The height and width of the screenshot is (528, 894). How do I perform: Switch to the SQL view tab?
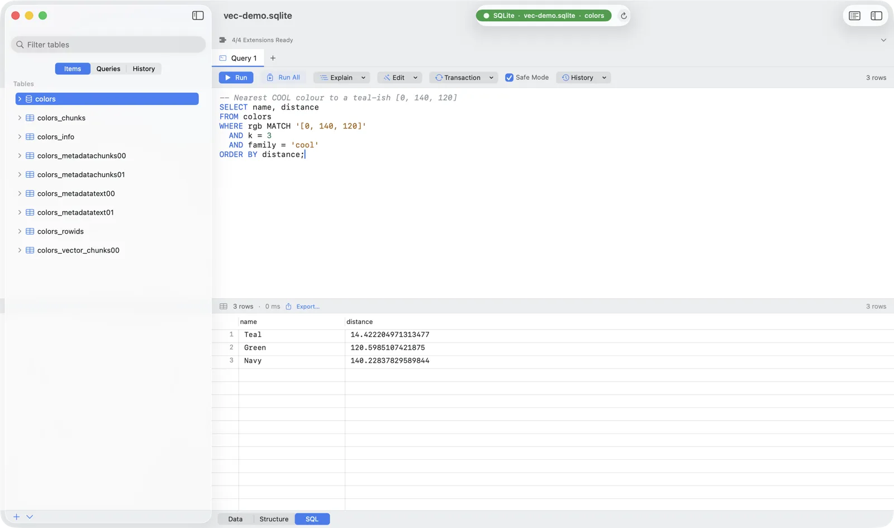point(312,519)
